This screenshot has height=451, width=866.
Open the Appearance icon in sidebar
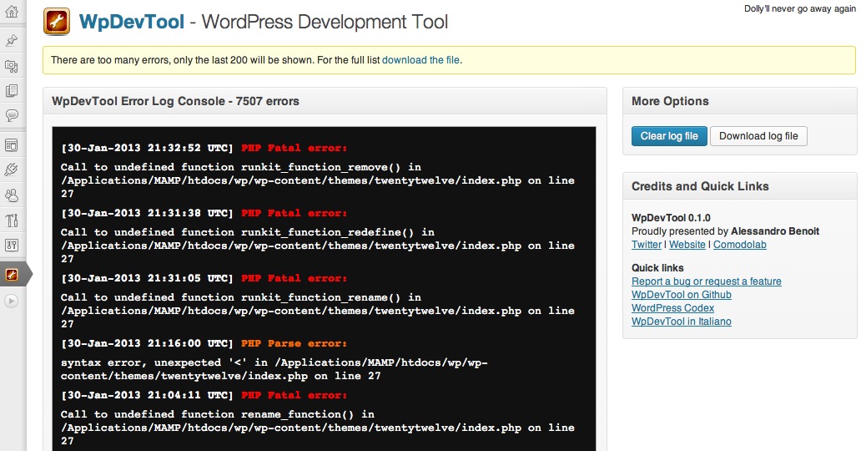click(12, 145)
